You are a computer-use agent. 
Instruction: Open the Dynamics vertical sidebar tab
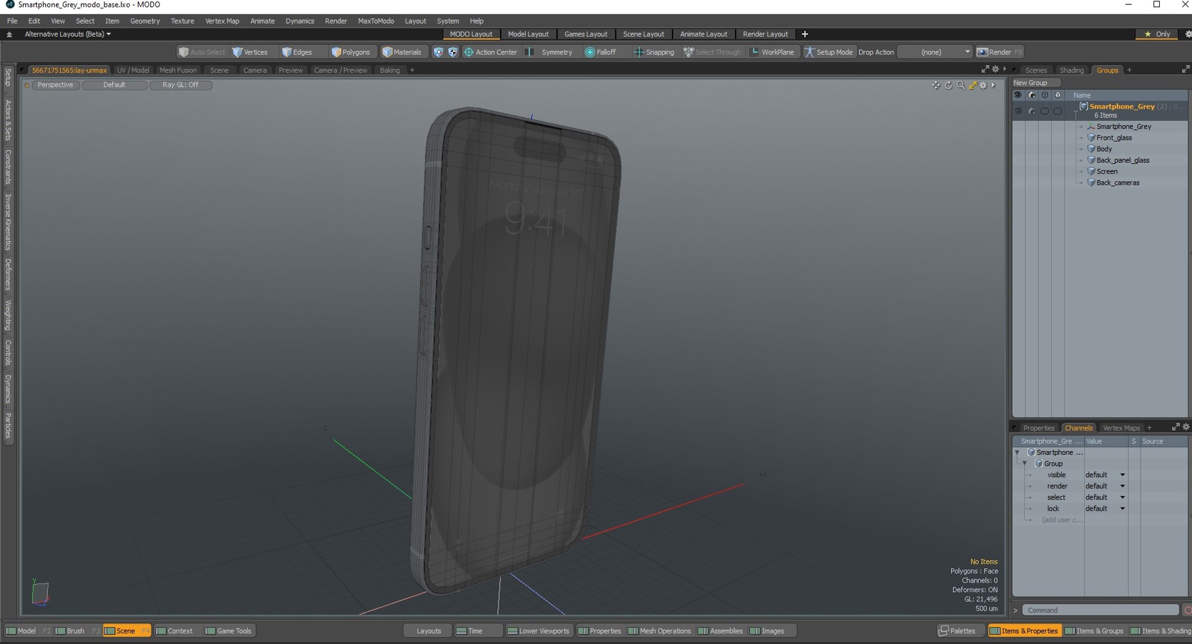pos(8,390)
